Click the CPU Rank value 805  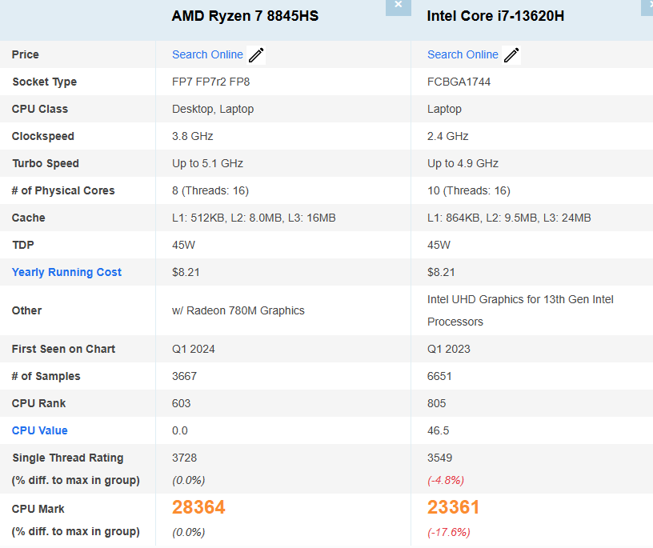tap(436, 403)
